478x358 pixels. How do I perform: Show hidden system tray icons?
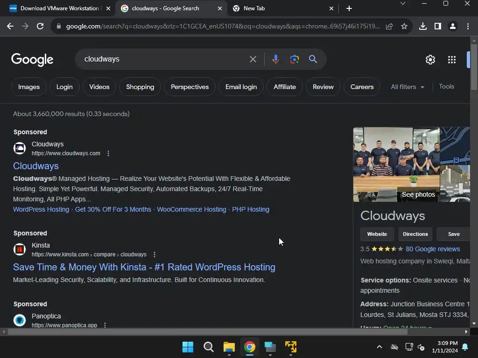[x=380, y=347]
